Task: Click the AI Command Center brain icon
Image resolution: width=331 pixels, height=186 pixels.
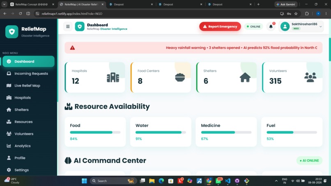Action: 68,161
